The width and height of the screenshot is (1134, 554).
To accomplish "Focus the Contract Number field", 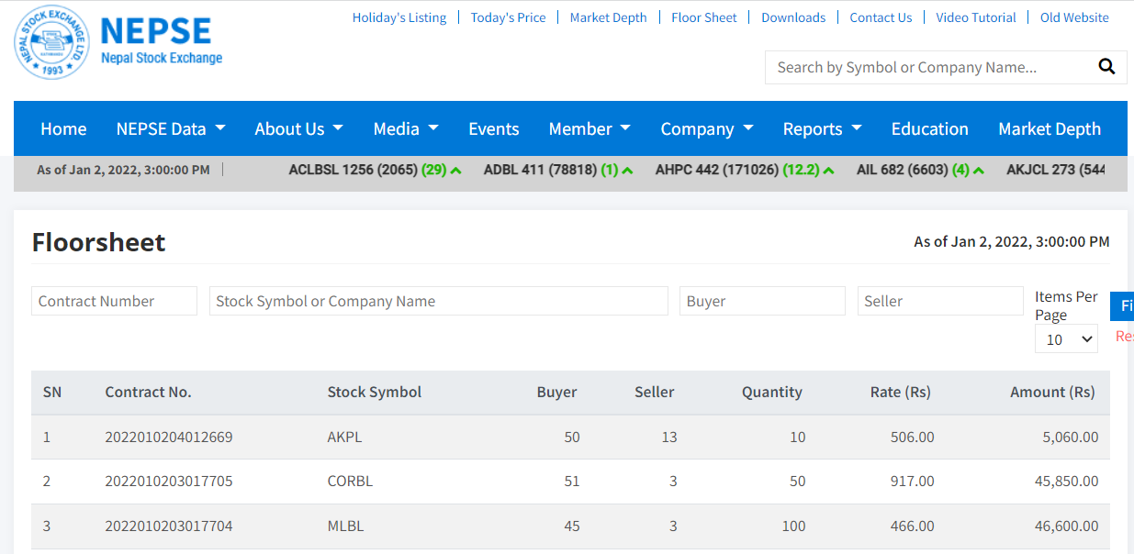I will tap(115, 301).
